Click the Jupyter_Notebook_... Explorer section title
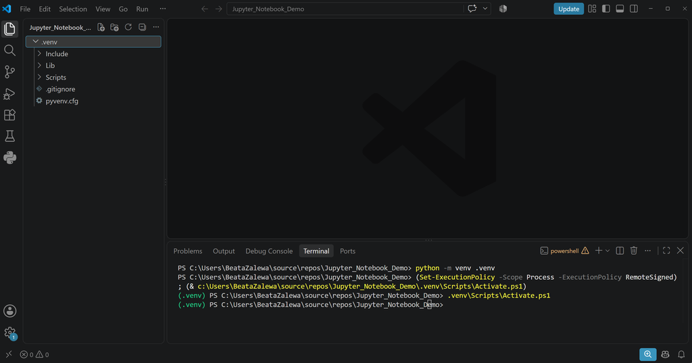The image size is (692, 363). tap(60, 28)
